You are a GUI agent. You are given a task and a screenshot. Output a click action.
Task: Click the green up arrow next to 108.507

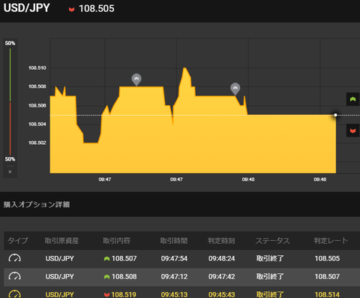[106, 259]
